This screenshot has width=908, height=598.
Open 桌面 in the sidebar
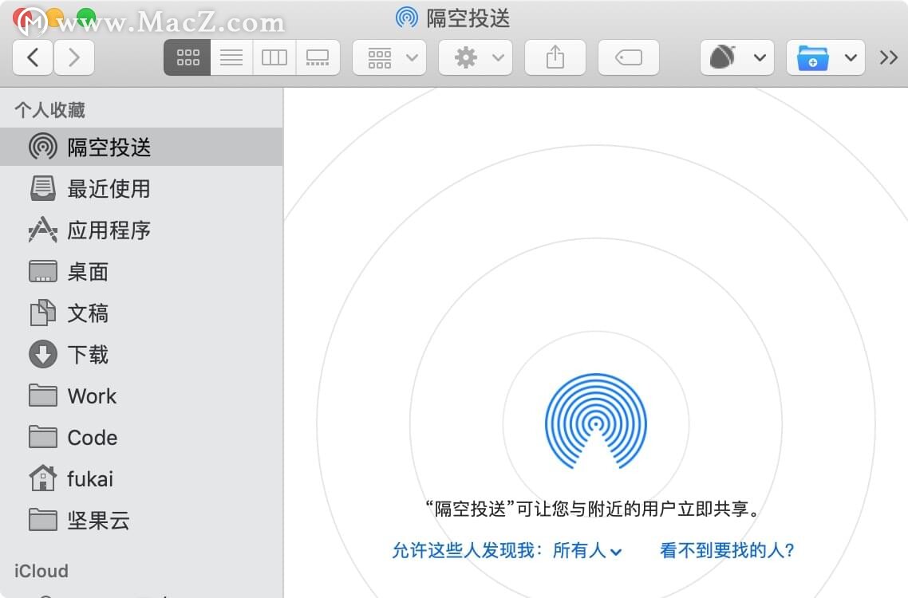point(141,272)
